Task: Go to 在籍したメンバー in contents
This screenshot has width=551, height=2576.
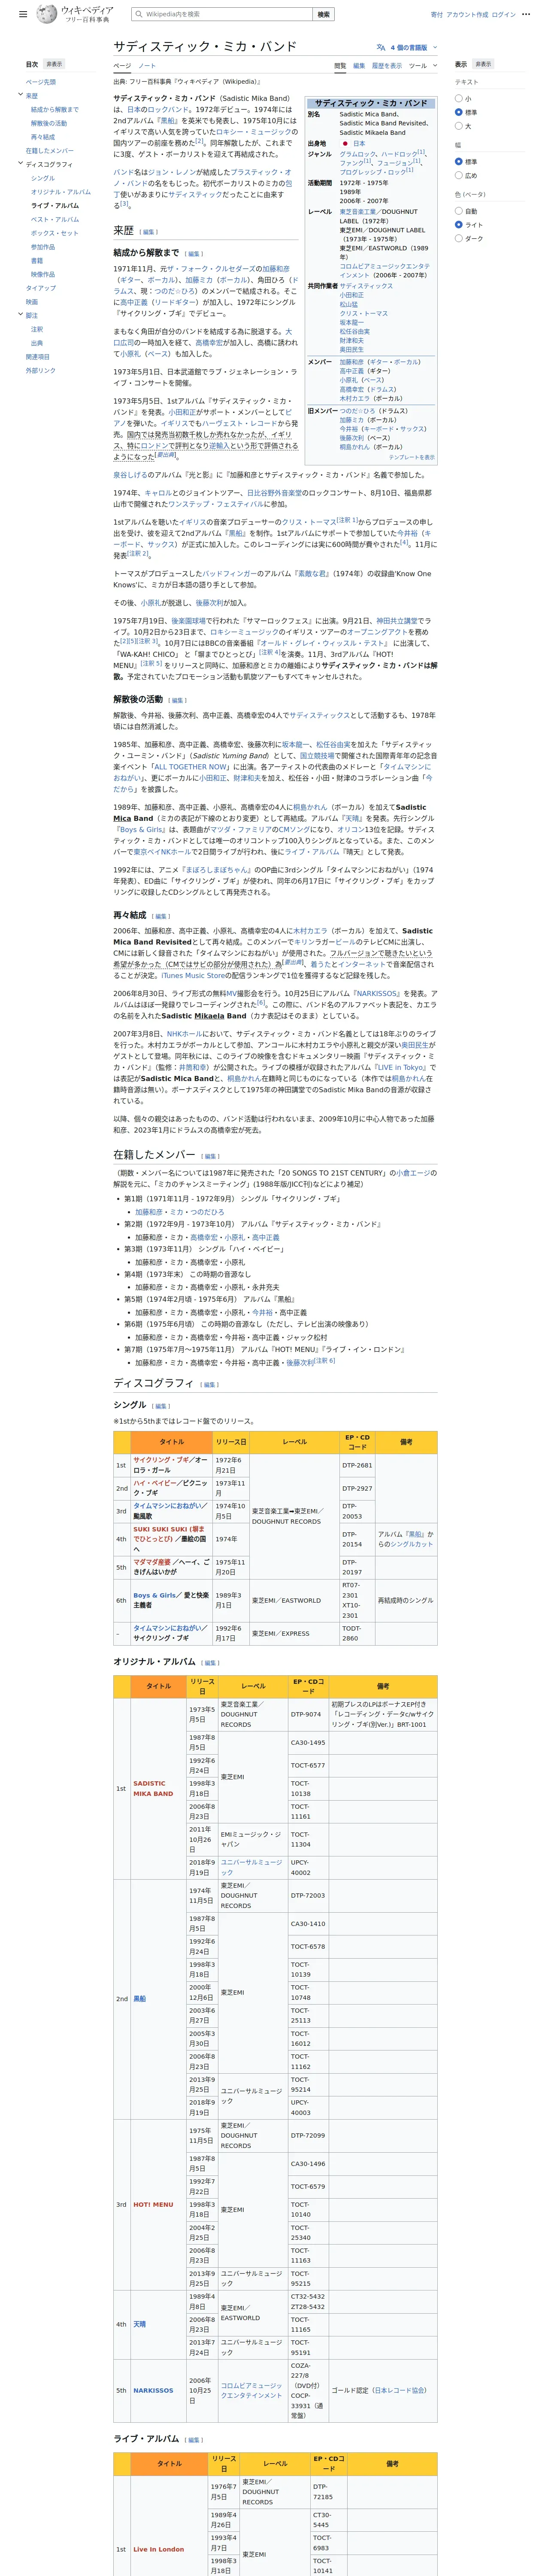Action: 50,151
